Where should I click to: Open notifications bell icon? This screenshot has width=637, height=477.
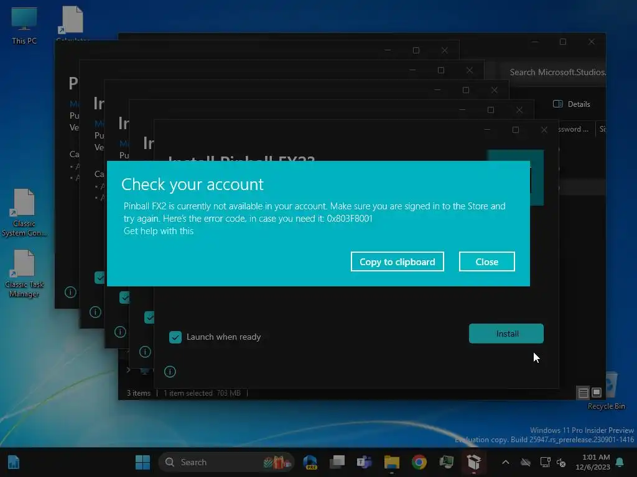620,462
